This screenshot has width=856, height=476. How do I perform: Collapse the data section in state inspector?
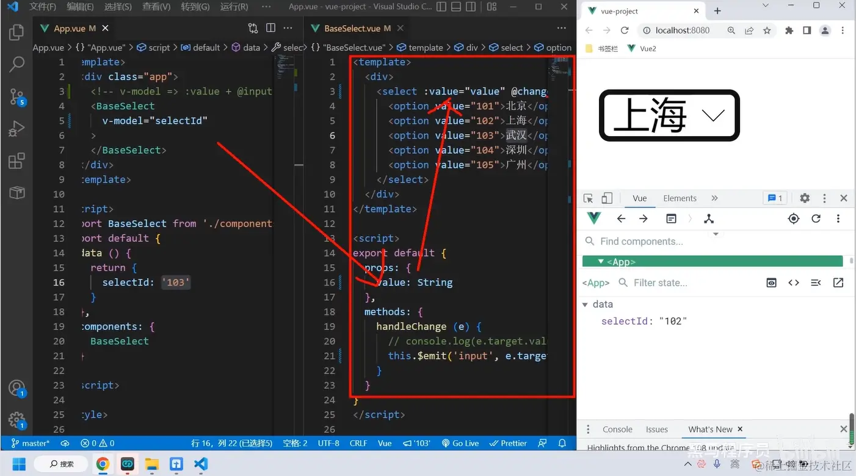[x=585, y=305]
